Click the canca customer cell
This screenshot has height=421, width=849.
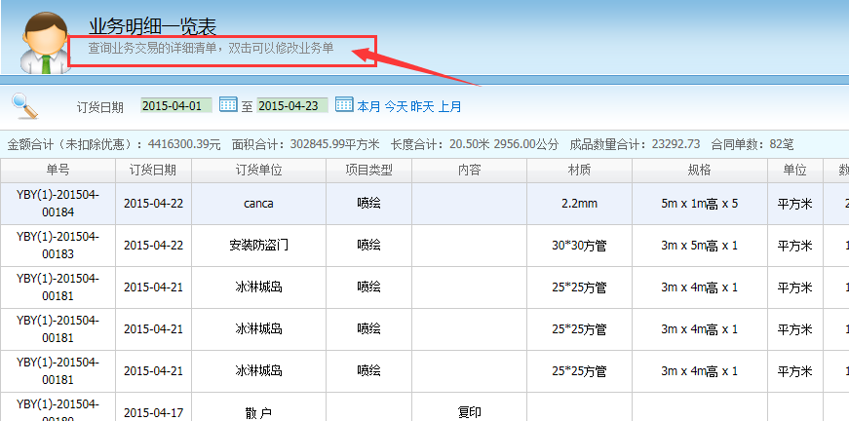tap(258, 205)
